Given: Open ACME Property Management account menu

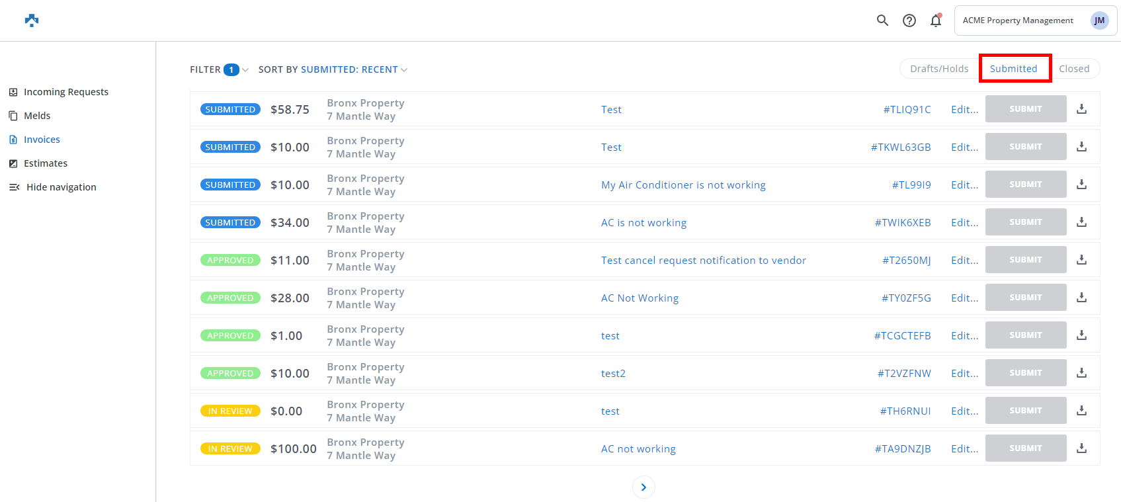Looking at the screenshot, I should click(1018, 21).
